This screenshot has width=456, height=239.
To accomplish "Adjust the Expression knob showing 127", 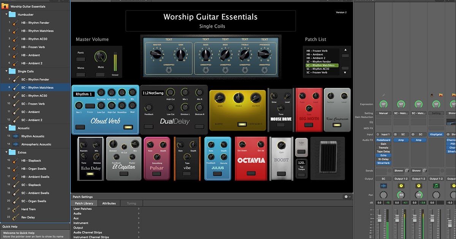I will click(383, 104).
